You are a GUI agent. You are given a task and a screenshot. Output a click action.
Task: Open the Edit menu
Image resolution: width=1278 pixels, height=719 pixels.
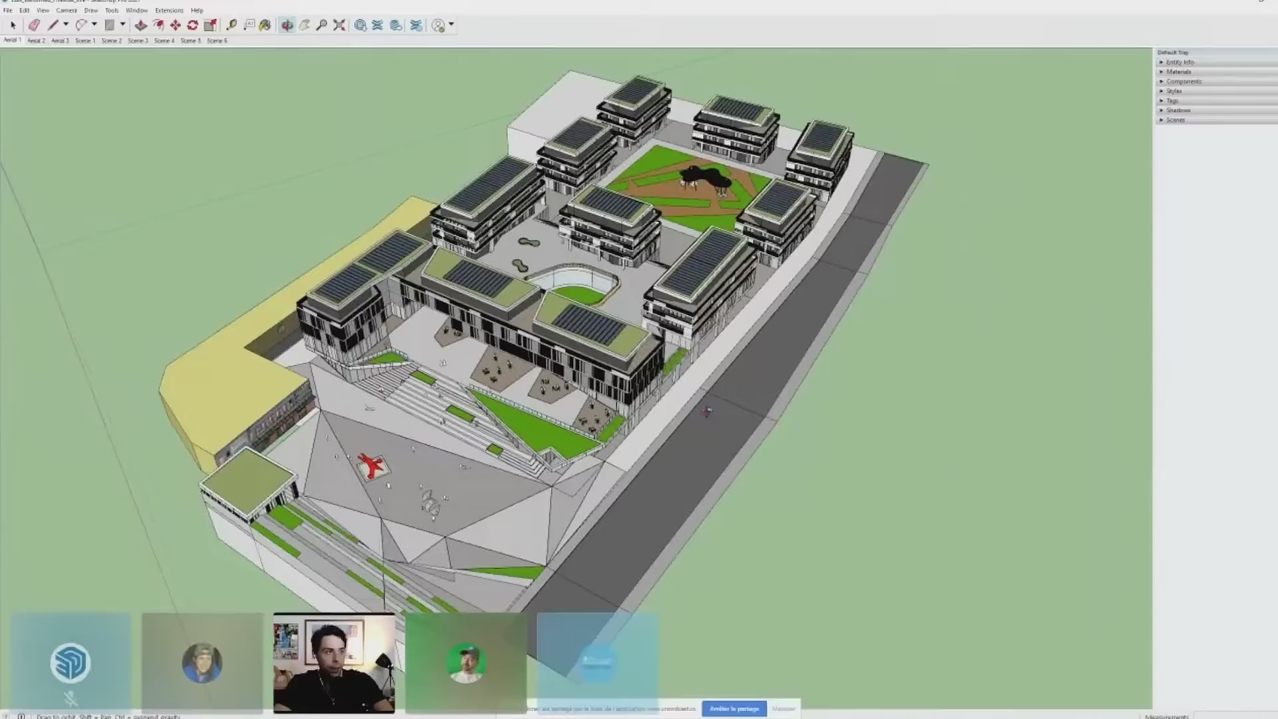25,11
